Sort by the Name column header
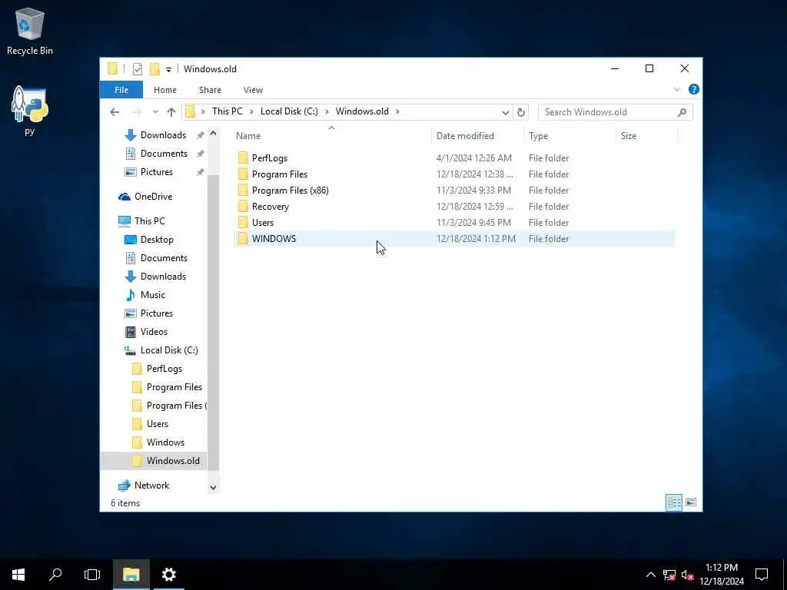Screen dimensions: 787x590 click(x=331, y=136)
